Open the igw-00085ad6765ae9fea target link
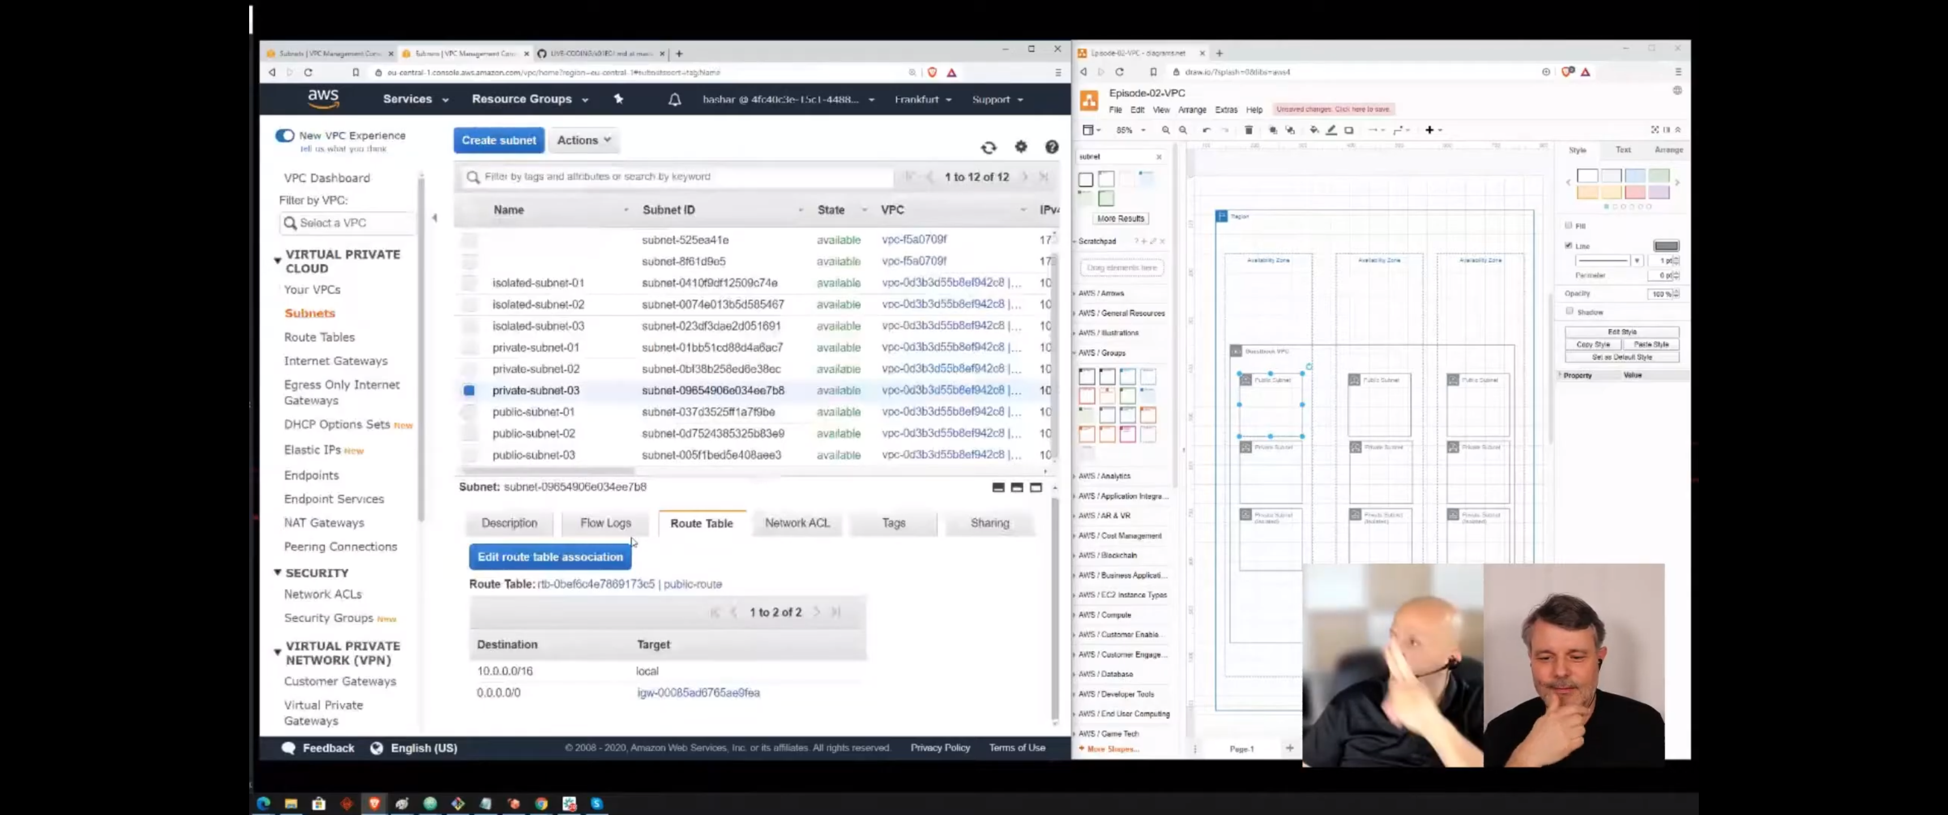 pos(698,693)
